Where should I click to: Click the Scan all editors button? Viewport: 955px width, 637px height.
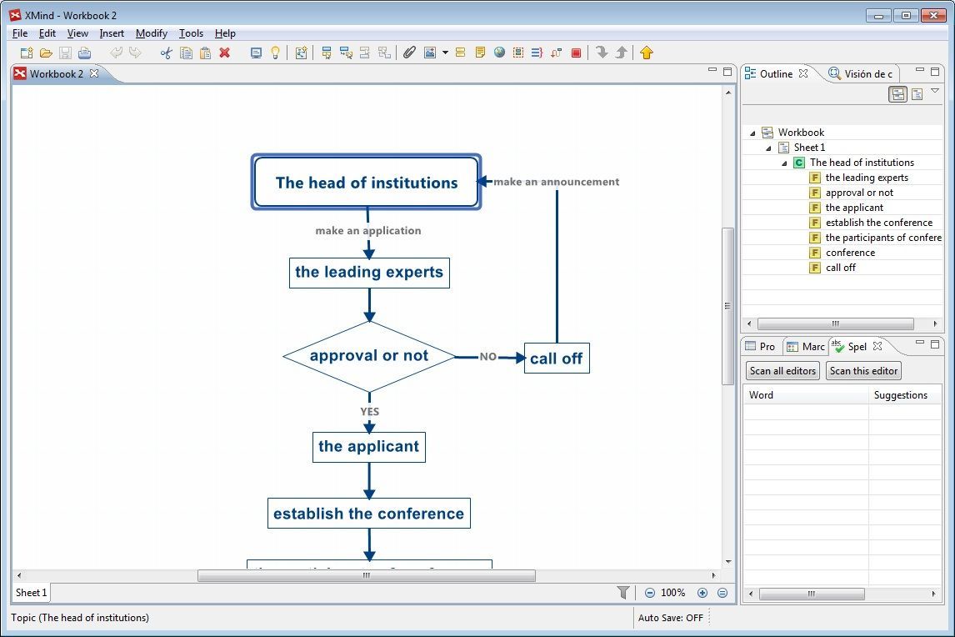(x=782, y=371)
